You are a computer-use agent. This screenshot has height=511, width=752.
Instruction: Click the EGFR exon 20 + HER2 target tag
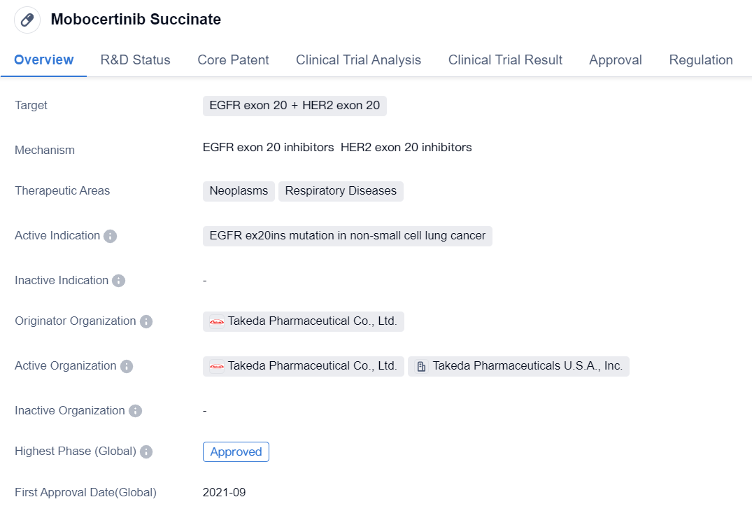[x=295, y=106]
